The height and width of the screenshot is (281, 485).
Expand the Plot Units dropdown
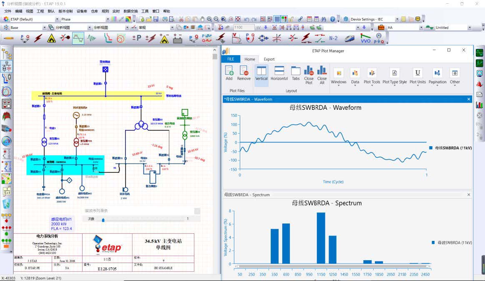417,76
